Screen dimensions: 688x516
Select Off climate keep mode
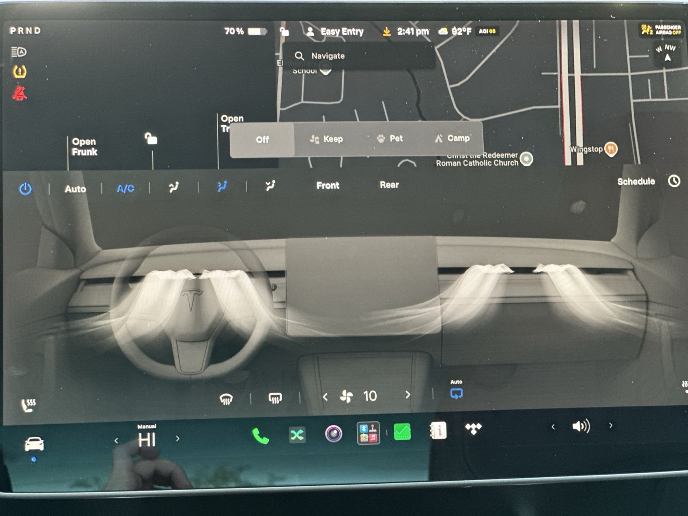(x=262, y=140)
